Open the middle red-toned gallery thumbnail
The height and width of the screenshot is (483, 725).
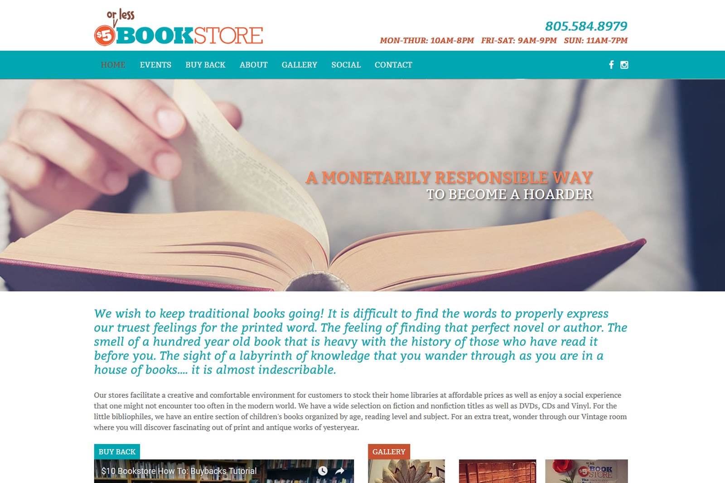point(498,471)
